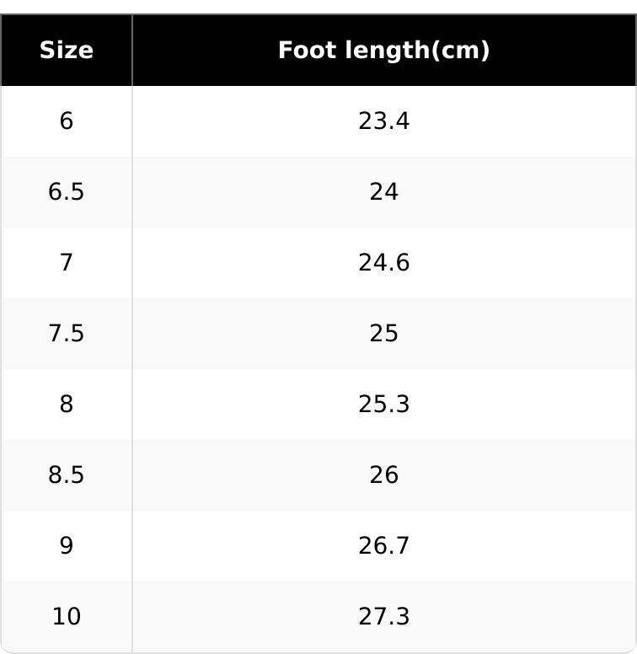Select the 24.6 foot length value
This screenshot has width=637, height=654.
(383, 263)
